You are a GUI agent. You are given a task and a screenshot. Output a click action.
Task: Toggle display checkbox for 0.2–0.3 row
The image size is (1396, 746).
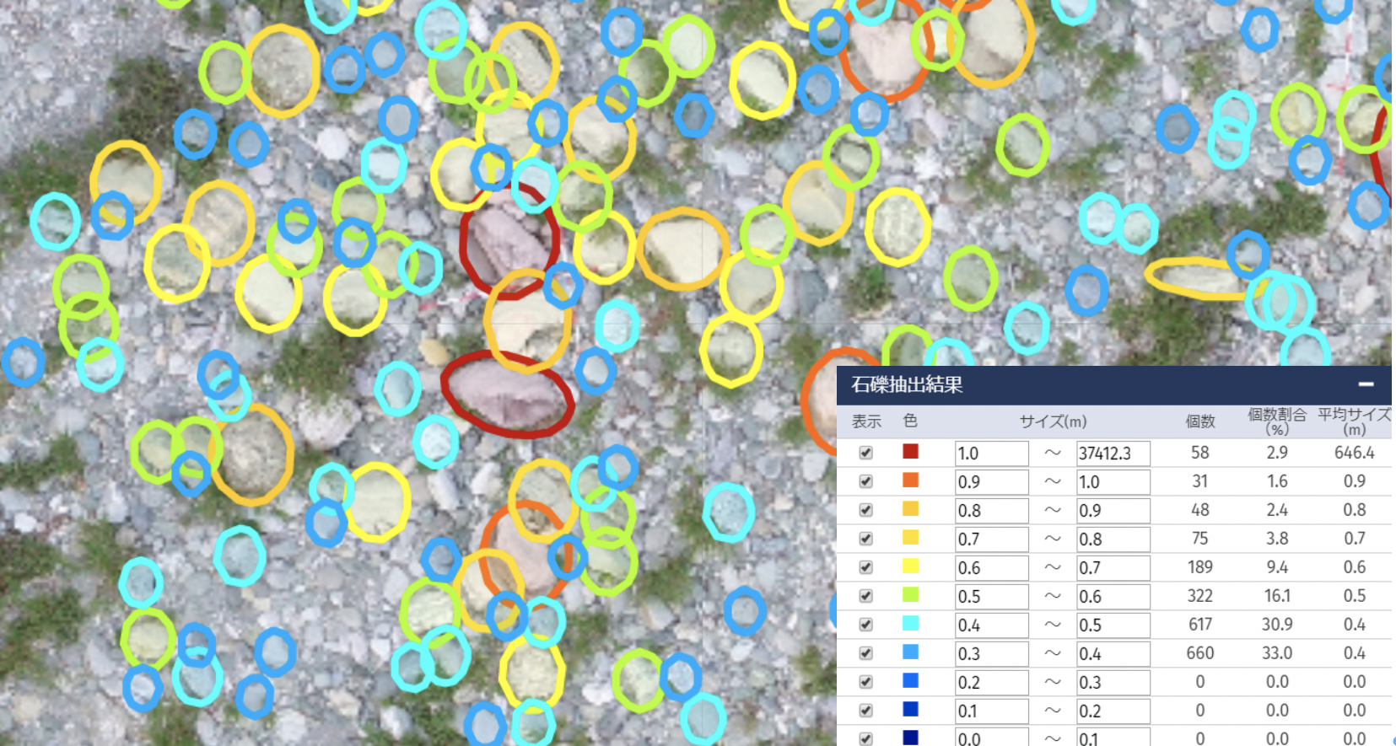click(x=865, y=682)
